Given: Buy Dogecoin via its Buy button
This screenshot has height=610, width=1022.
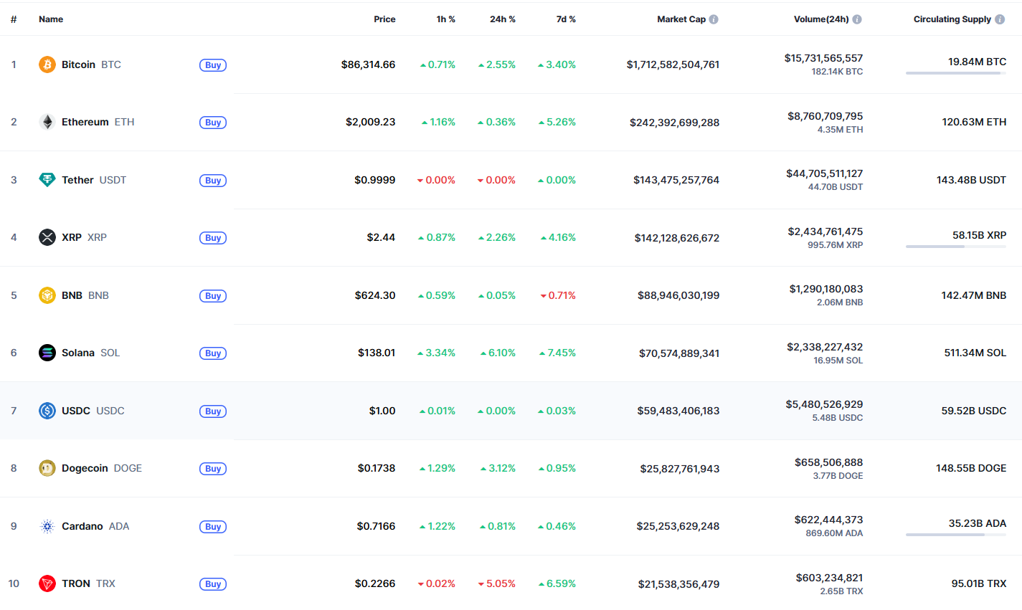Looking at the screenshot, I should [213, 469].
